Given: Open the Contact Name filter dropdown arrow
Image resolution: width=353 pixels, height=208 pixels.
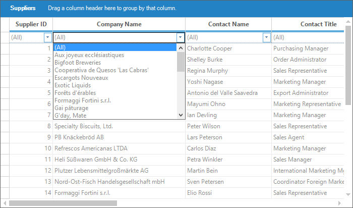Looking at the screenshot, I should [267, 37].
